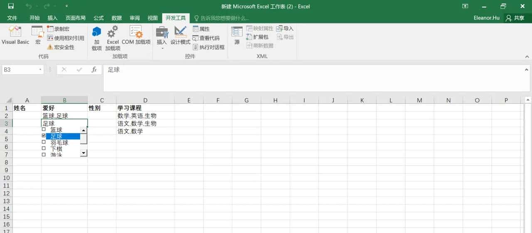Viewport: 532px width, 233px height.
Task: Redo the last action
Action: [47, 6]
